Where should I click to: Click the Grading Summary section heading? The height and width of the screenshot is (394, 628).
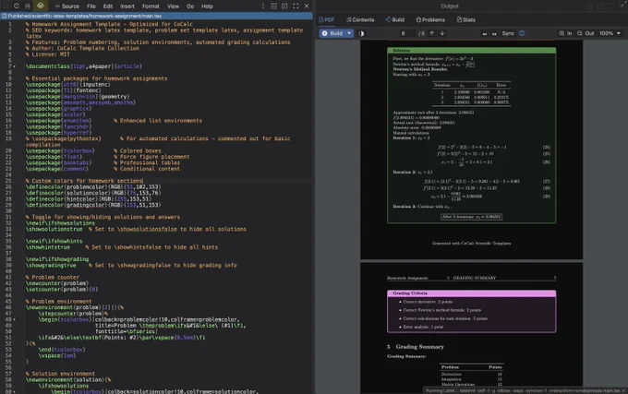416,347
